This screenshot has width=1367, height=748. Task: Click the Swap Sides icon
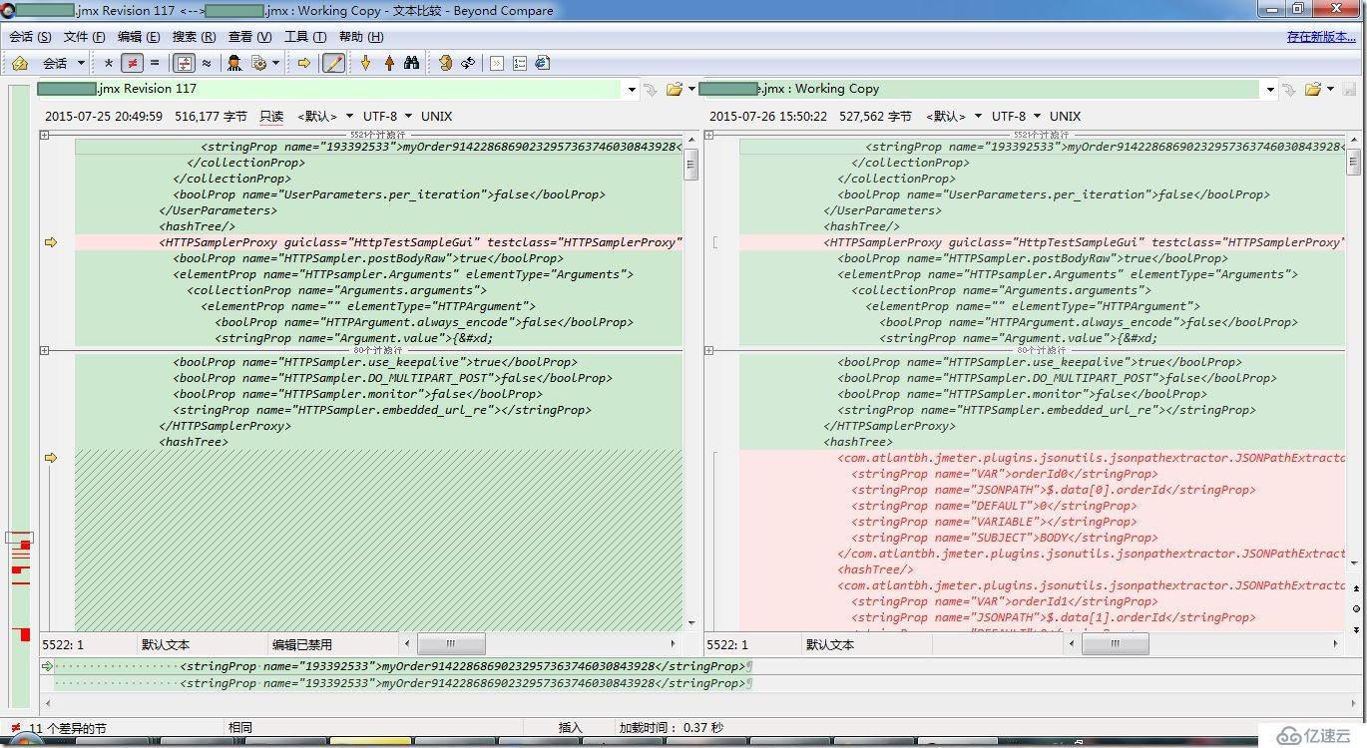point(444,63)
